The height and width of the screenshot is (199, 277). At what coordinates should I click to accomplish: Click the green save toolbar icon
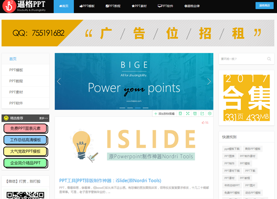195,114
